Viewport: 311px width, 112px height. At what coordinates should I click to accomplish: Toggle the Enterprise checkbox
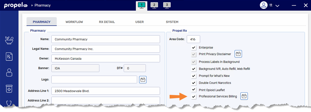tap(194, 48)
